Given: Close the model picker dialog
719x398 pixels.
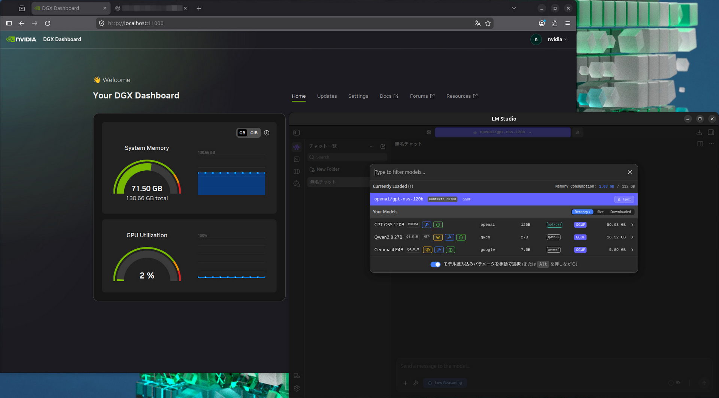Looking at the screenshot, I should 630,172.
